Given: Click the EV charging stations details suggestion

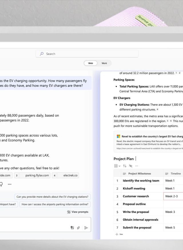Looking at the screenshot, I should click(x=53, y=197).
